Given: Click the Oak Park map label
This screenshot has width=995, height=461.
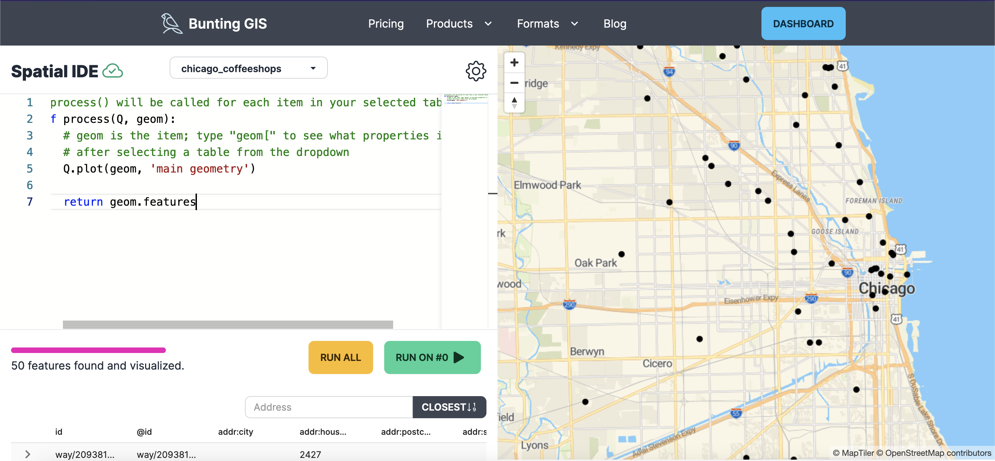Looking at the screenshot, I should pyautogui.click(x=595, y=263).
